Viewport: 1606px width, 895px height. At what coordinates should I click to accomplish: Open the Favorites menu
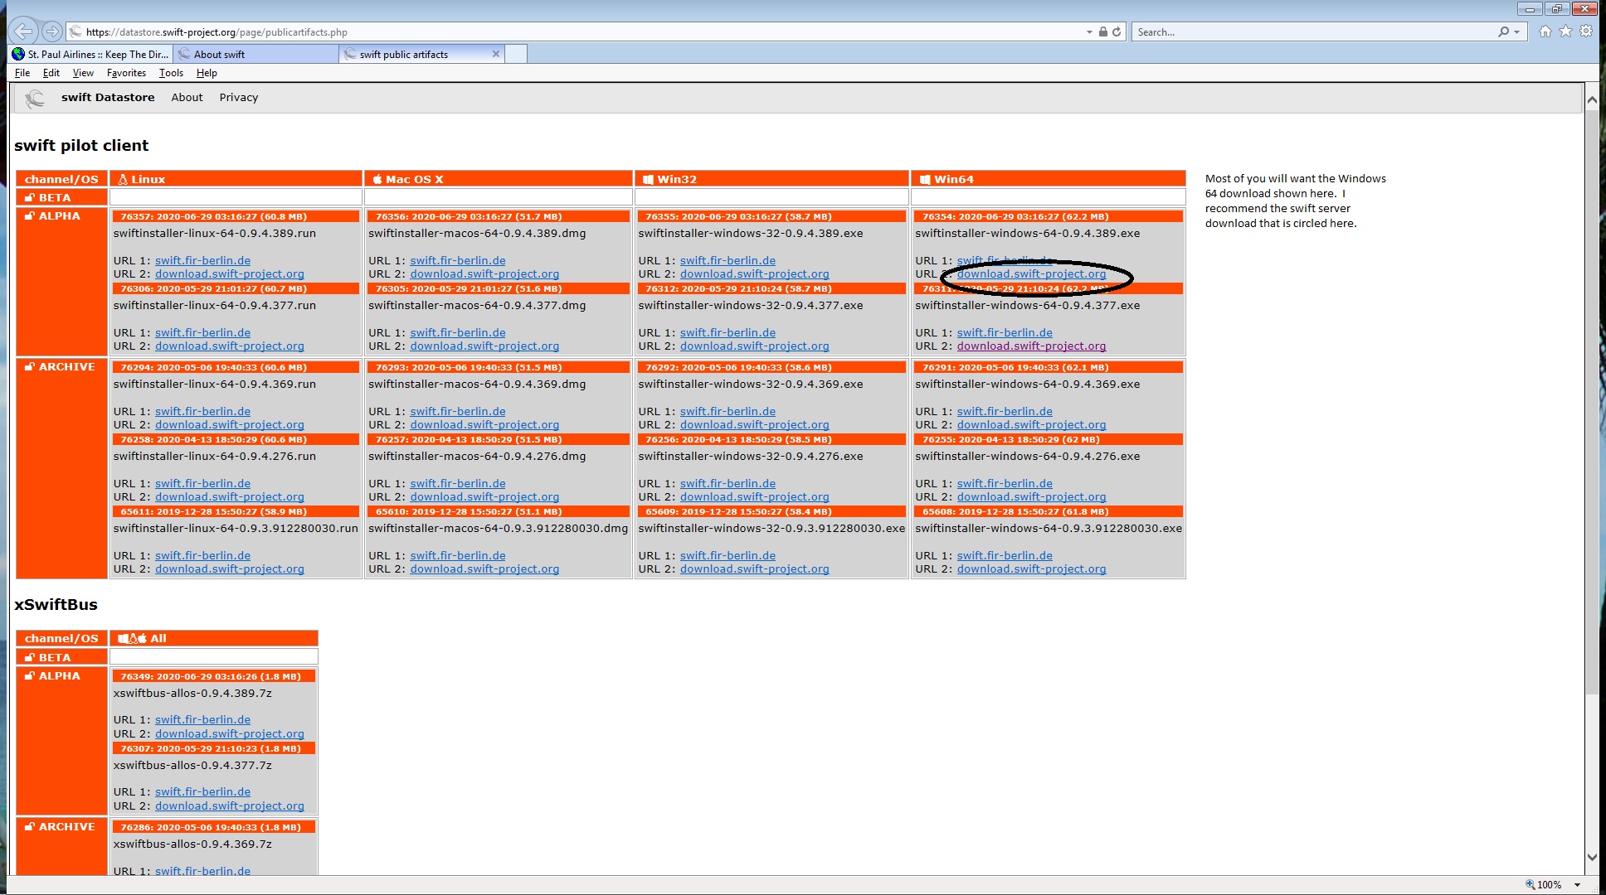coord(126,73)
